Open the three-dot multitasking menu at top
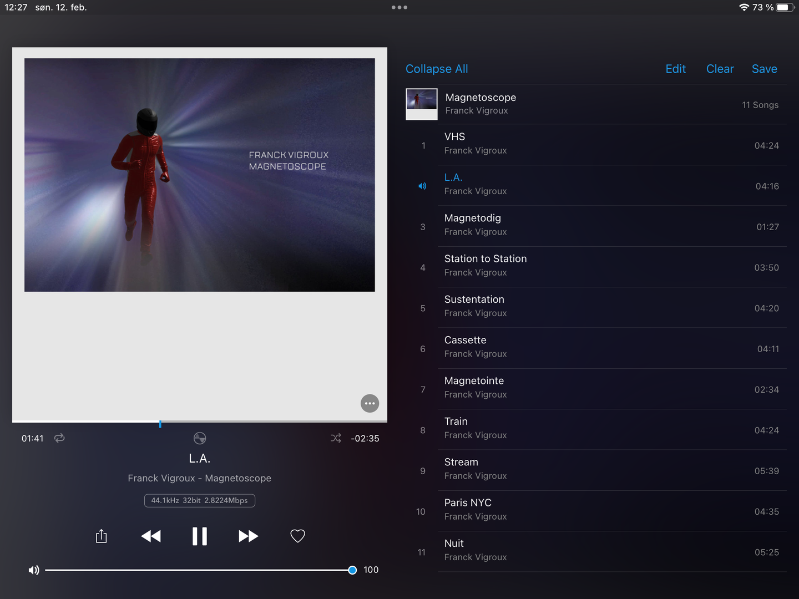Screen dimensions: 799x599 tap(399, 7)
